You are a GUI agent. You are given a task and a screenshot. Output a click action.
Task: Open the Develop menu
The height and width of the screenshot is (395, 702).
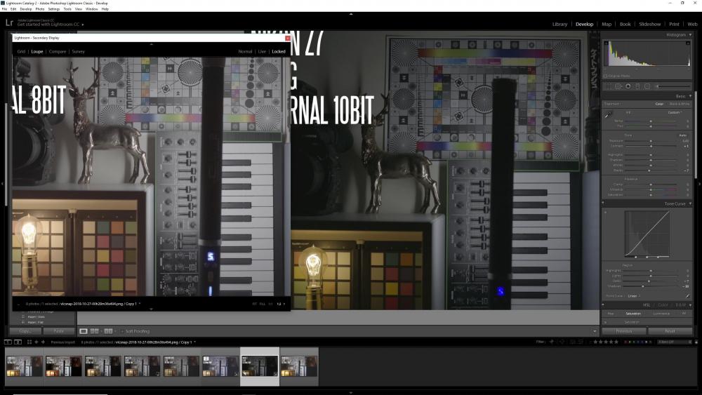[x=26, y=9]
